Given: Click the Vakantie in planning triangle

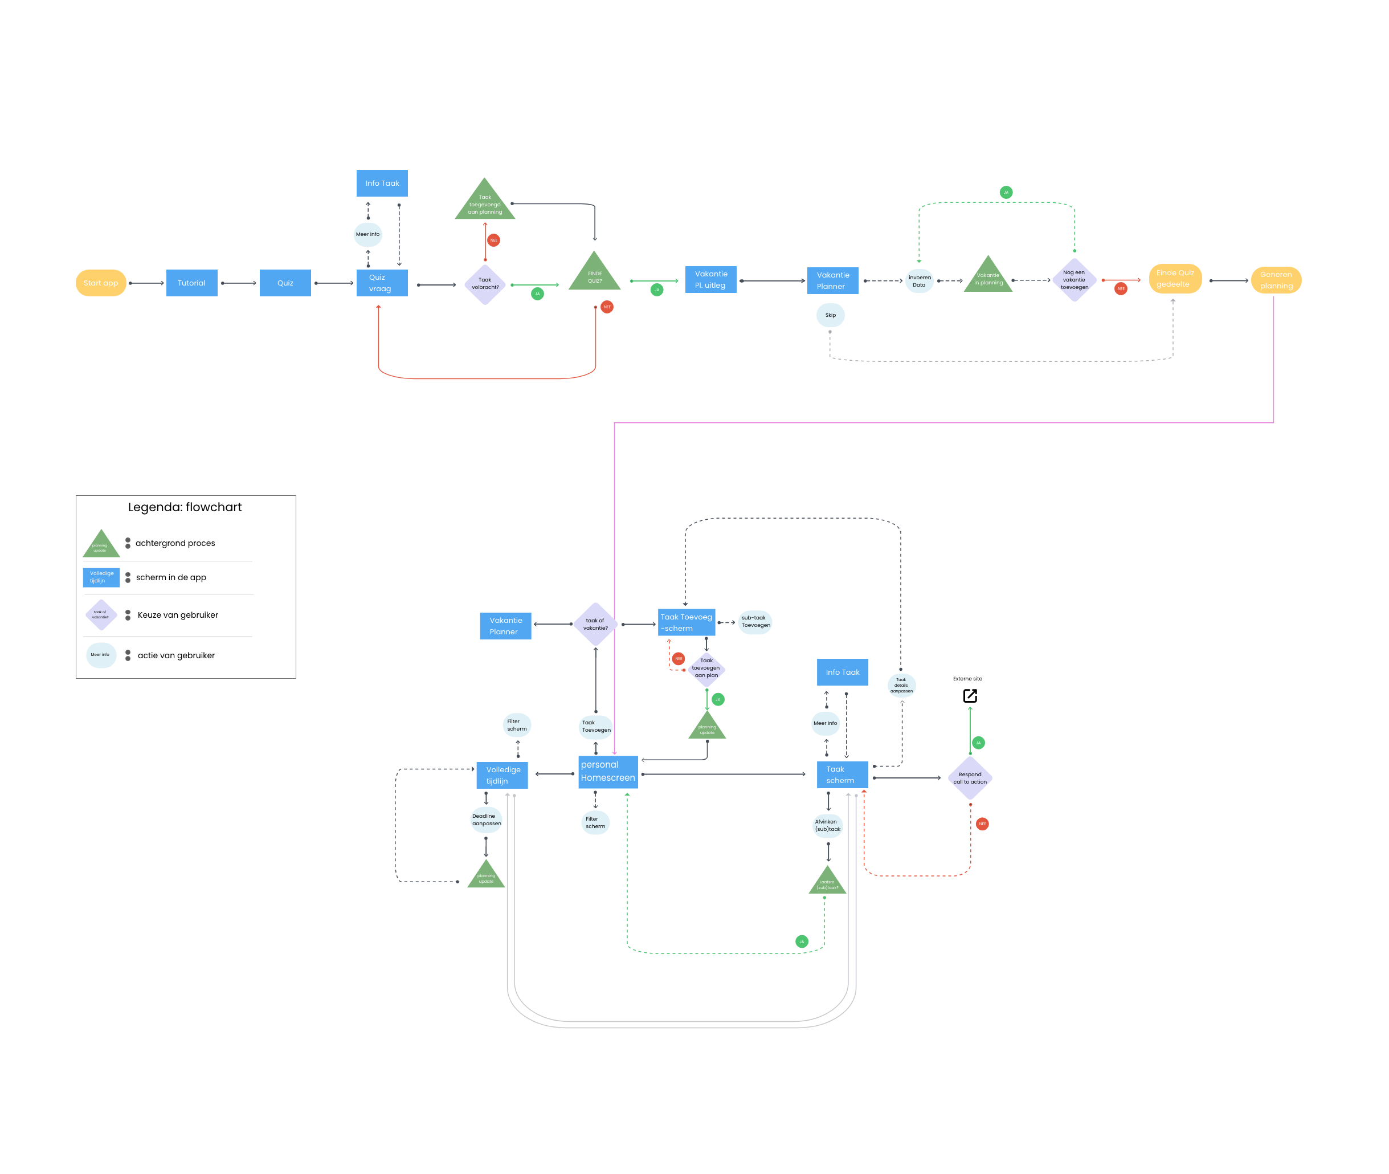Looking at the screenshot, I should click(x=988, y=278).
